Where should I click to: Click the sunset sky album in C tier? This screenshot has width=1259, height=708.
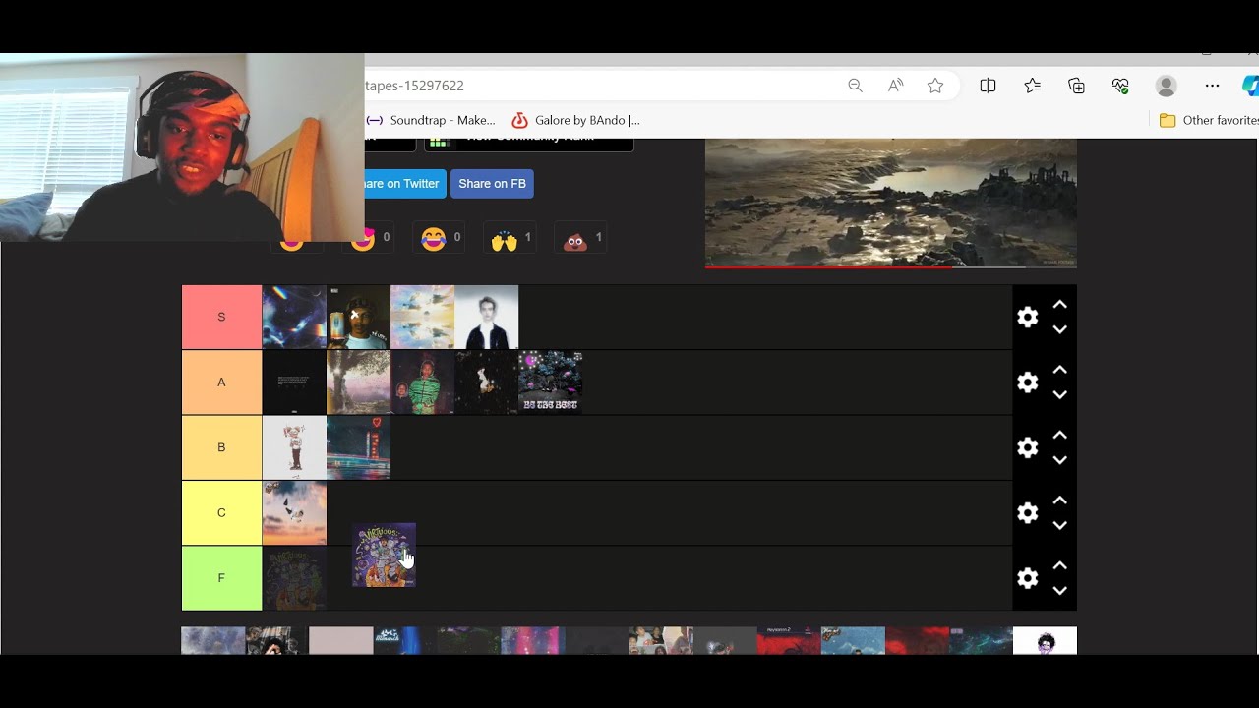(x=294, y=512)
